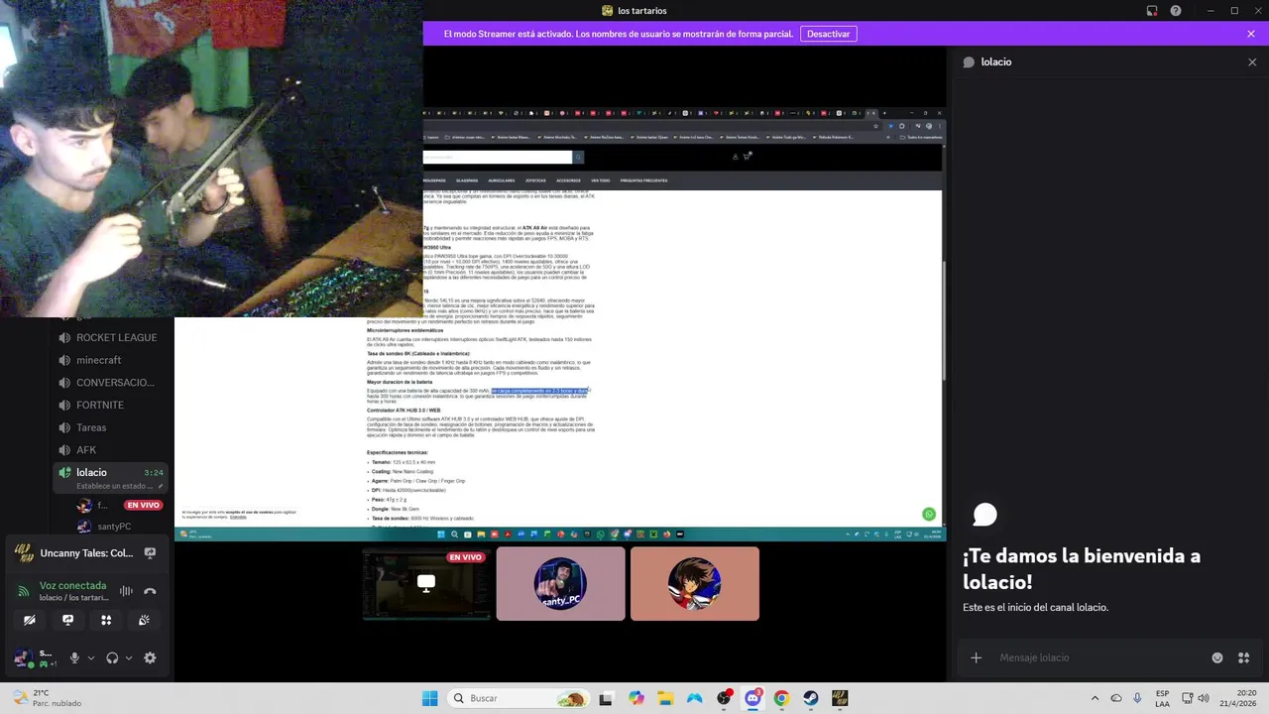Click the share screen button
Screen dimensions: 1269x714
pos(67,620)
